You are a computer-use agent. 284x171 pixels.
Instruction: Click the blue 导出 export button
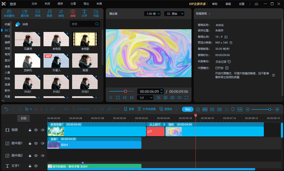coord(188,109)
